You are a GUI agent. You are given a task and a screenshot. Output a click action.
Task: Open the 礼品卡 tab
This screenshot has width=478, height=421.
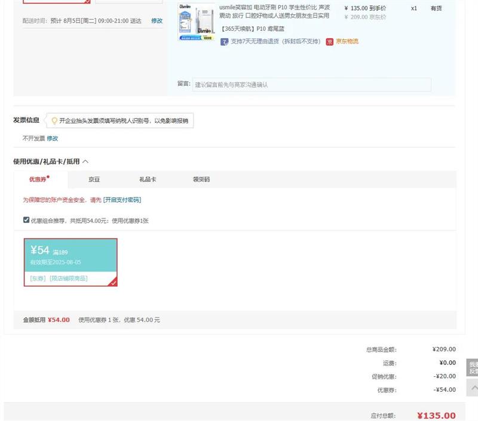148,179
